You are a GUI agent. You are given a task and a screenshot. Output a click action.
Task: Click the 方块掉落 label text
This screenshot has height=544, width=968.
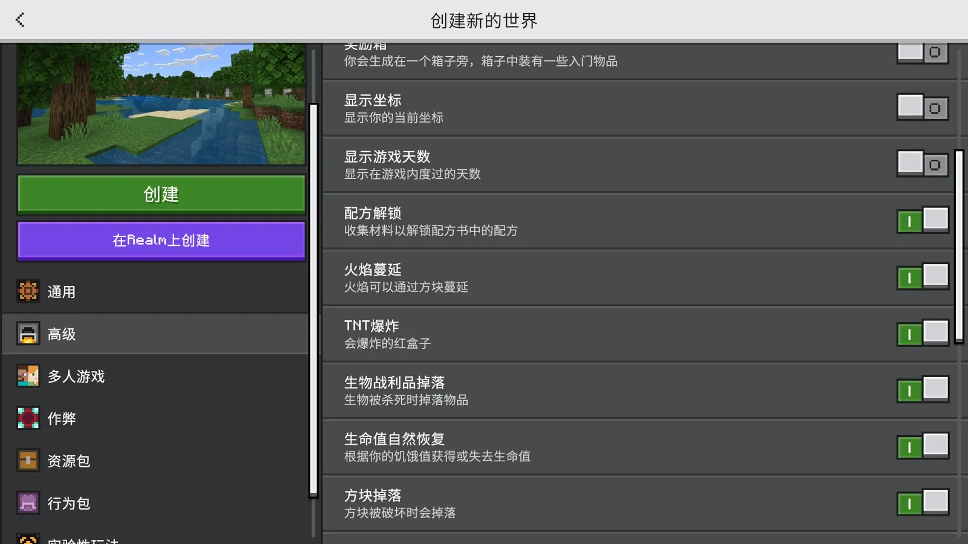coord(373,496)
